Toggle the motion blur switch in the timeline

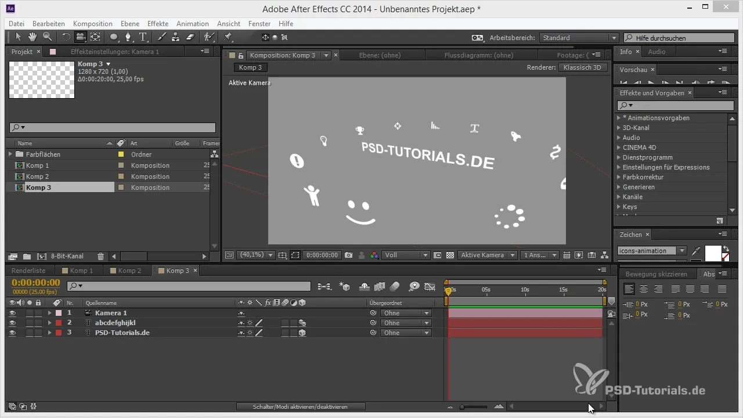[x=395, y=286]
